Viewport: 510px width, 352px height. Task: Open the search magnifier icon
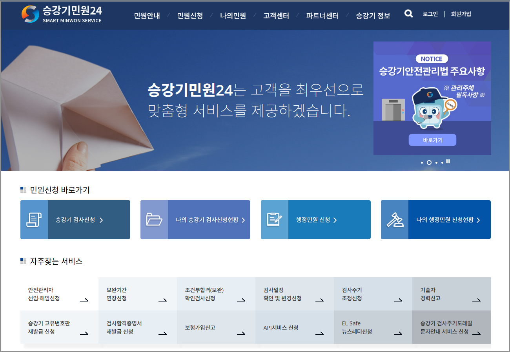point(408,13)
